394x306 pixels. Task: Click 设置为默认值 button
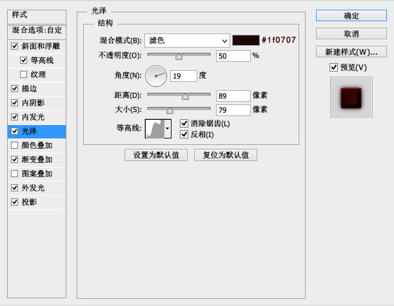point(156,155)
